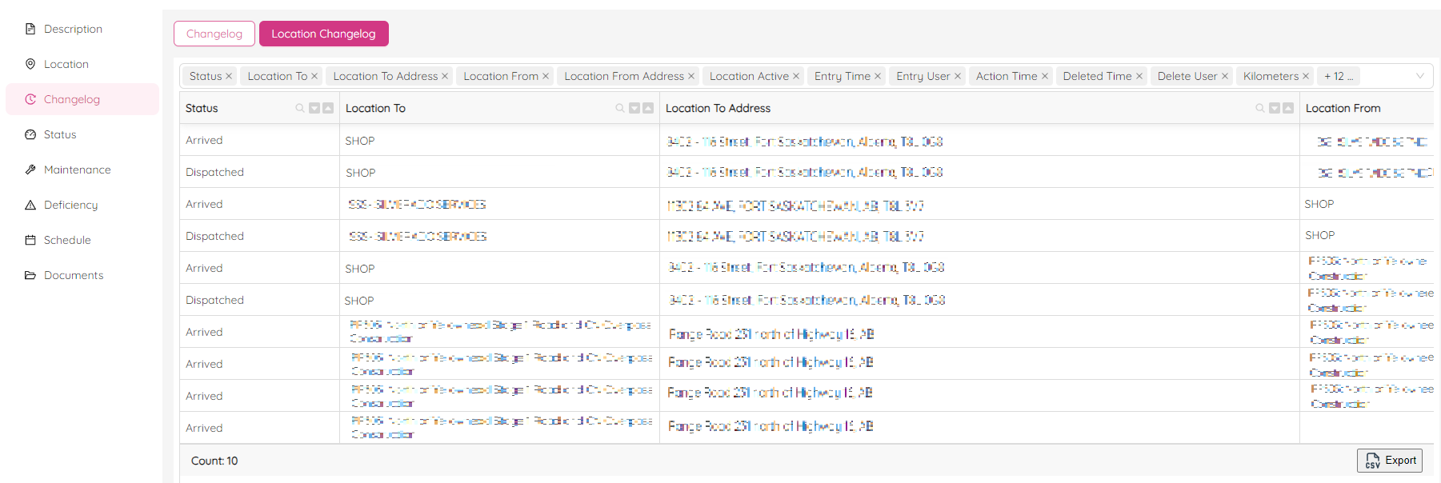The height and width of the screenshot is (483, 1441).
Task: Select Changelog in the sidebar
Action: point(82,99)
